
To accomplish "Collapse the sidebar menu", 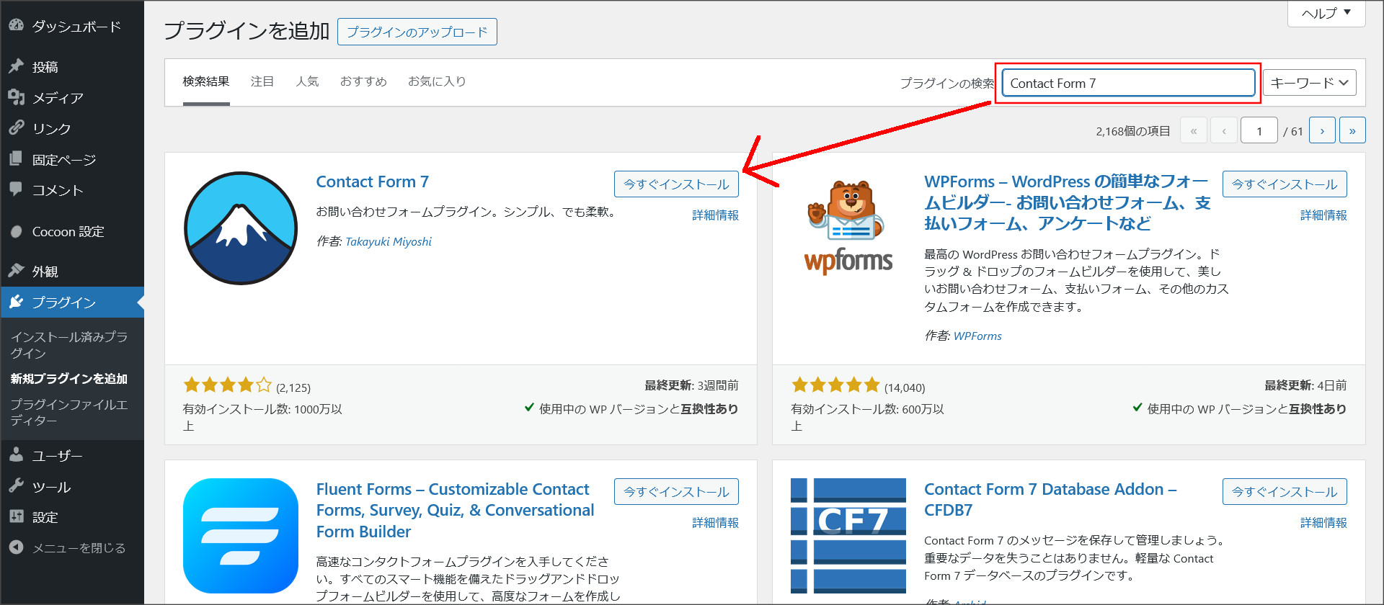I will [x=68, y=548].
